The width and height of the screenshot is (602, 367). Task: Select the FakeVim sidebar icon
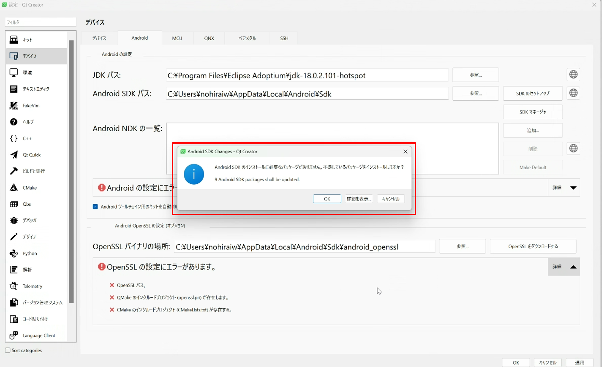click(14, 106)
